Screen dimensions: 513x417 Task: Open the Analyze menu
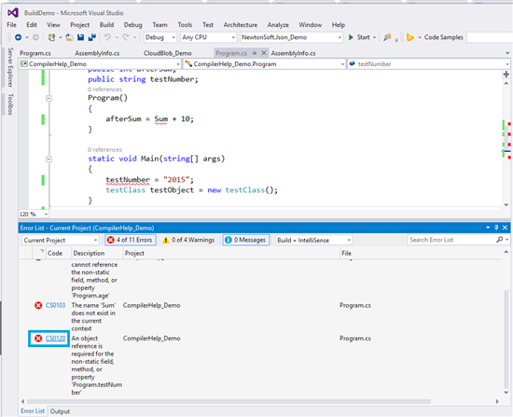coord(278,25)
